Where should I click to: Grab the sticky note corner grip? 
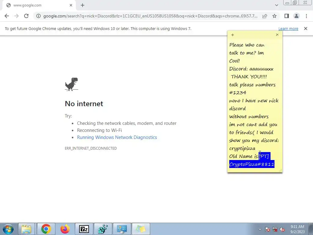[281, 170]
